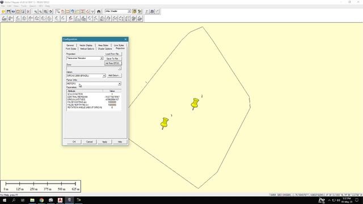Click Help in the Configuration dialog
This screenshot has width=363, height=204.
[x=120, y=142]
